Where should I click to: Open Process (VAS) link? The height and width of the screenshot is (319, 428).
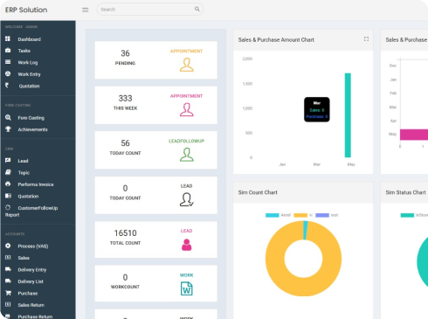tap(33, 246)
